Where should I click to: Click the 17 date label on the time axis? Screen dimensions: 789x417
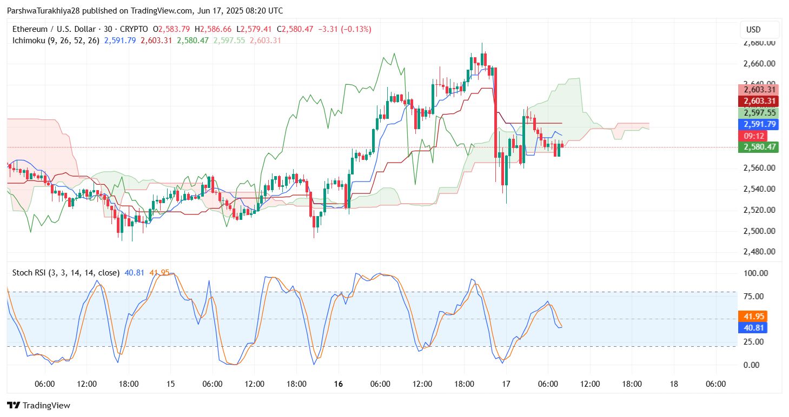click(x=506, y=384)
